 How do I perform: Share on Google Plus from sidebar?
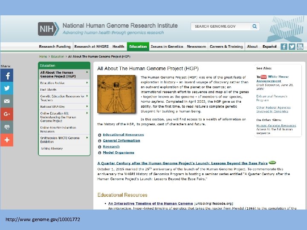[x=7, y=114]
